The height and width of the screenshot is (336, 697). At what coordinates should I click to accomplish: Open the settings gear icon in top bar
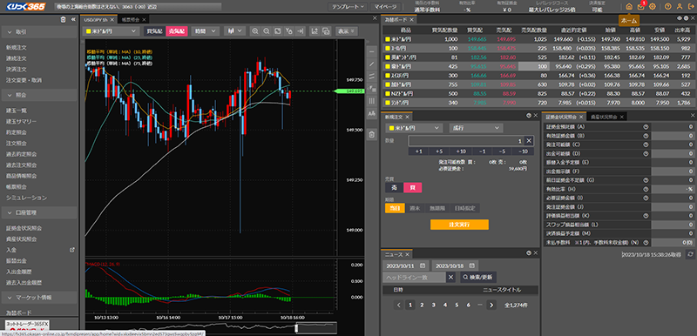(653, 7)
